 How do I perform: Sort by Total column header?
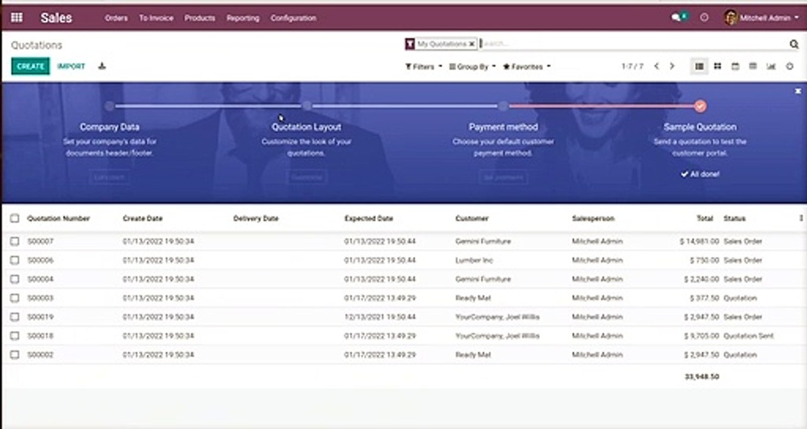(x=705, y=219)
